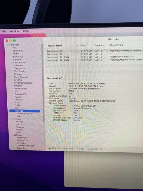This screenshot has height=191, width=143.
Task: Click the green zoom window button
Action: click(x=14, y=40)
